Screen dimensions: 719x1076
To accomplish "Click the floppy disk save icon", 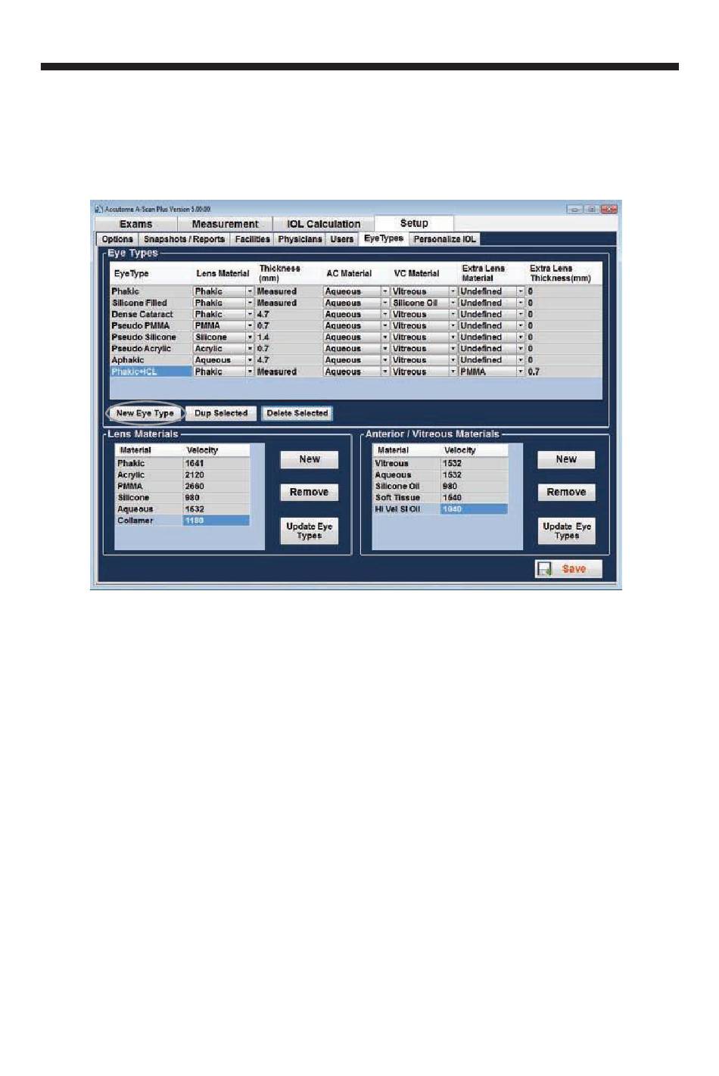I will [544, 569].
